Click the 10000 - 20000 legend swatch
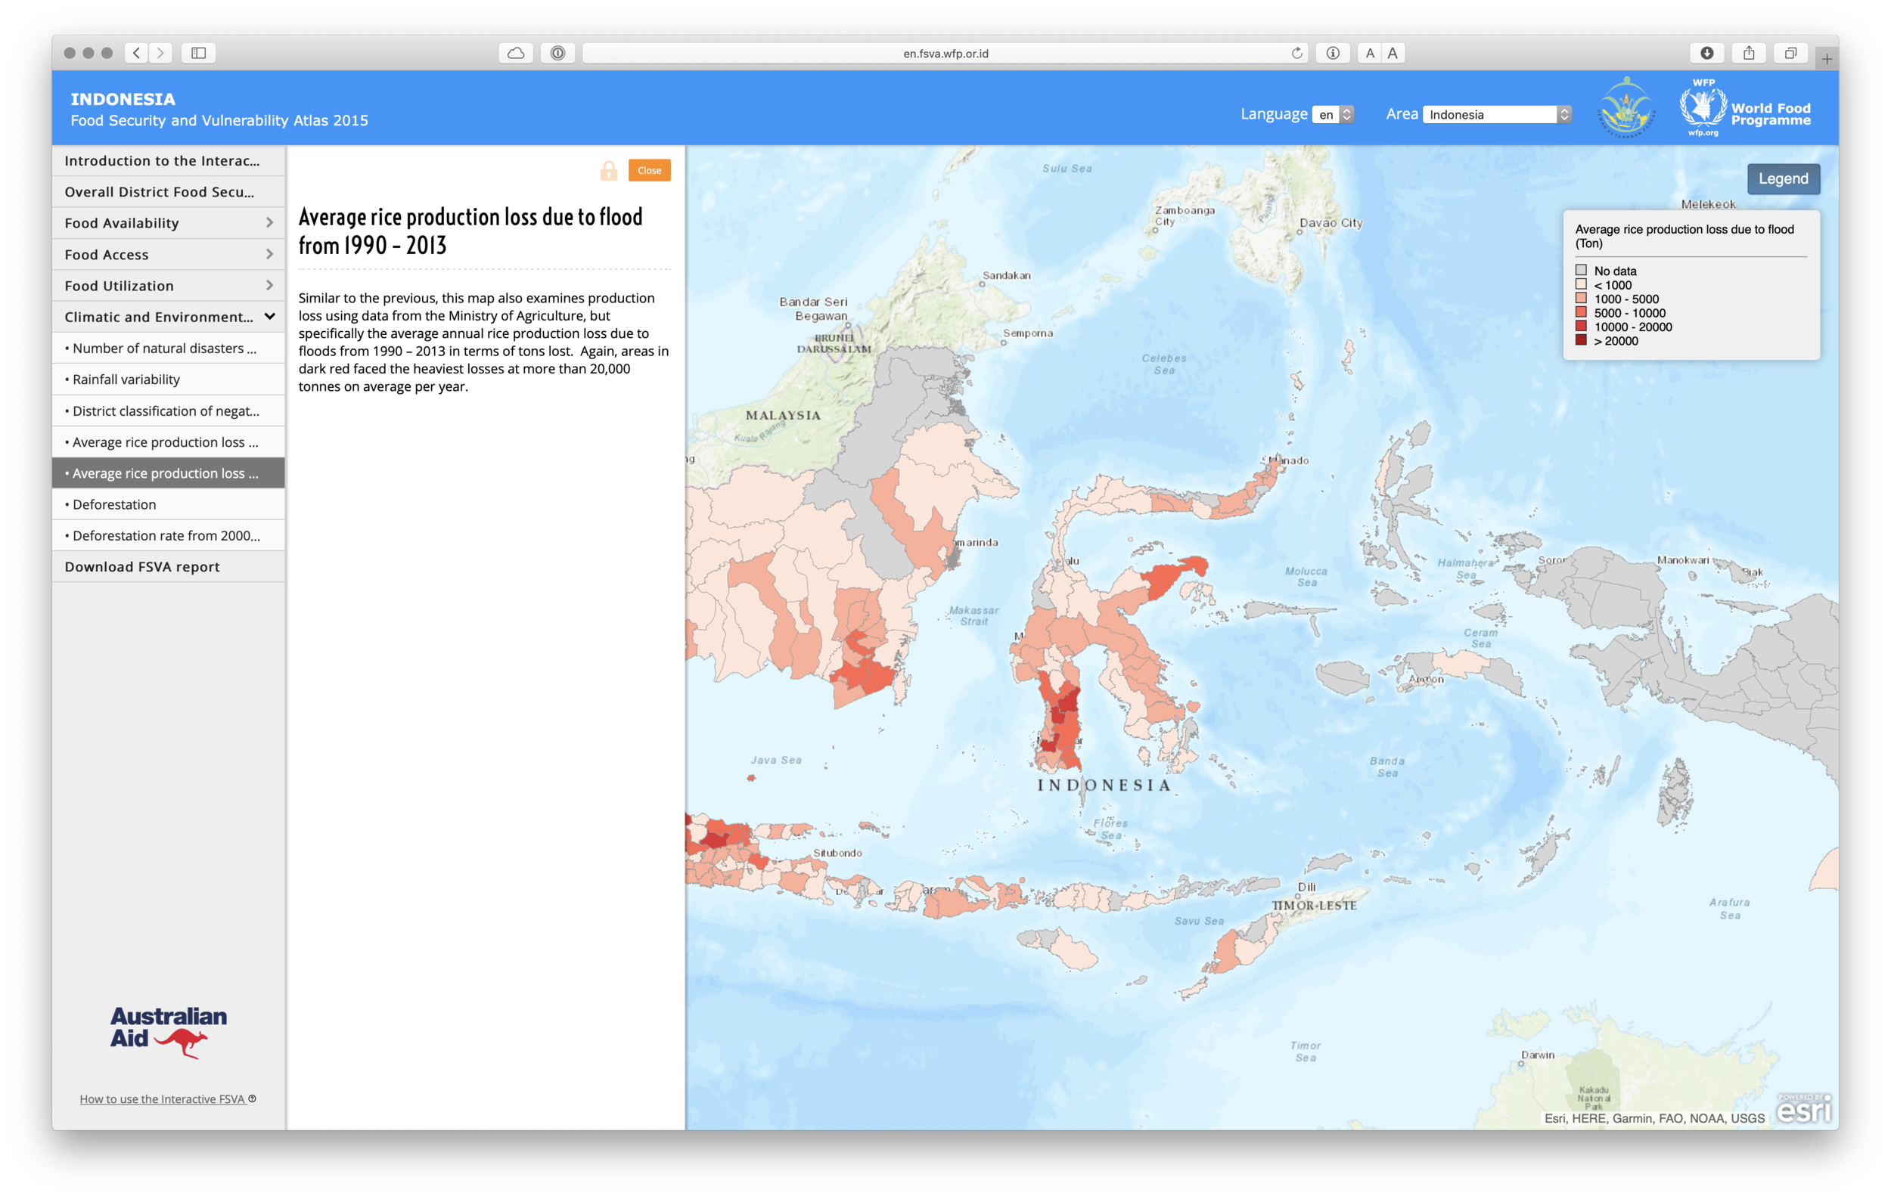The width and height of the screenshot is (1891, 1199). [x=1581, y=327]
